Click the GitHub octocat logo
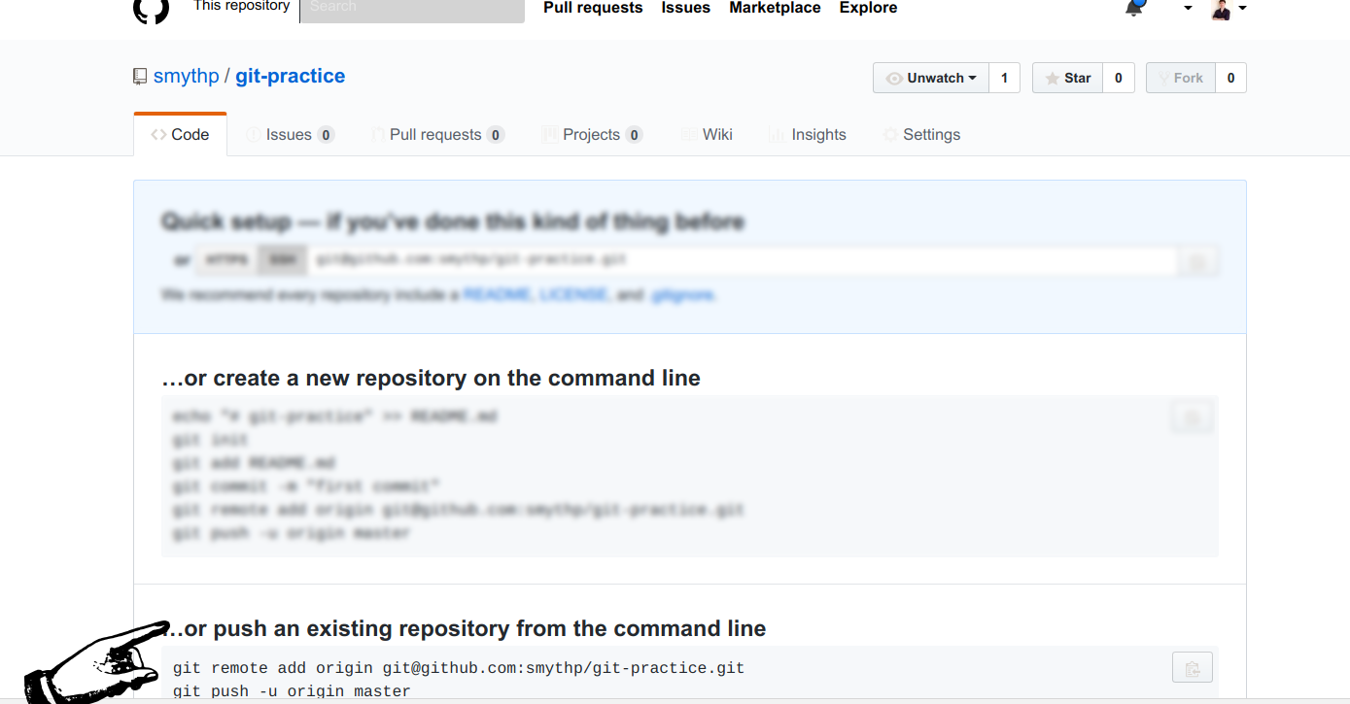Image resolution: width=1350 pixels, height=704 pixels. [151, 8]
